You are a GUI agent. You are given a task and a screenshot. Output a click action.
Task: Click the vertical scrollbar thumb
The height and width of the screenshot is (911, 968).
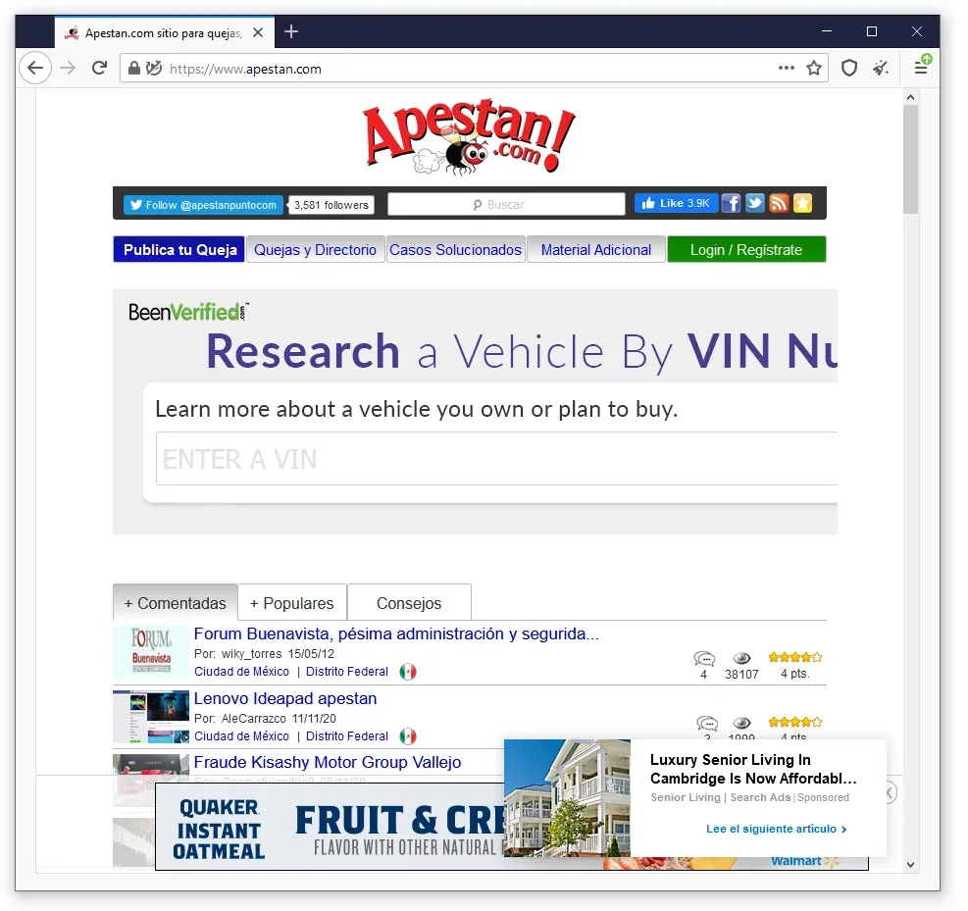point(910,159)
